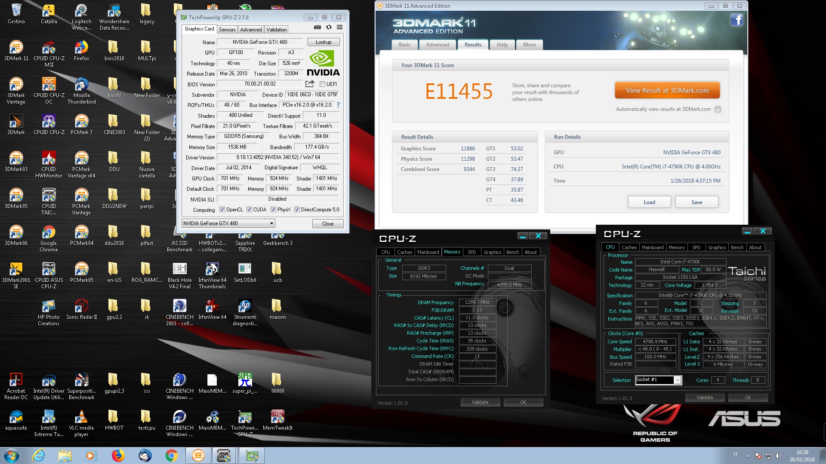Click OK in the CPU-Z Taichi window
The width and height of the screenshot is (826, 464).
coord(748,397)
